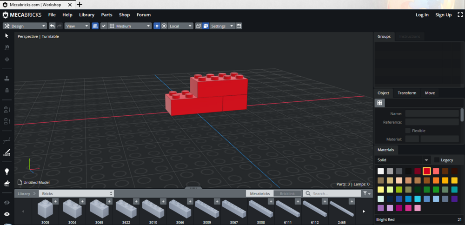The width and height of the screenshot is (465, 225).
Task: Open the Settings dropdown
Action: (x=222, y=26)
